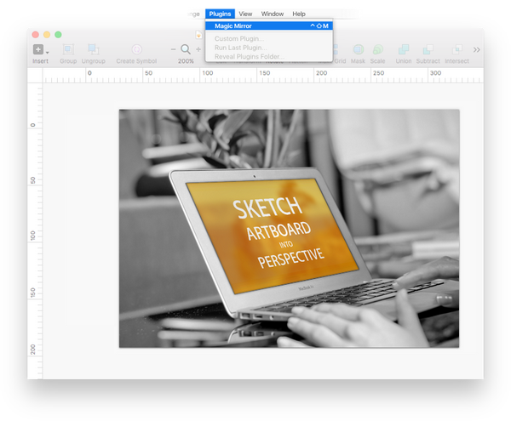The width and height of the screenshot is (511, 421).
Task: Choose Run Last Plugin... entry
Action: tap(269, 48)
